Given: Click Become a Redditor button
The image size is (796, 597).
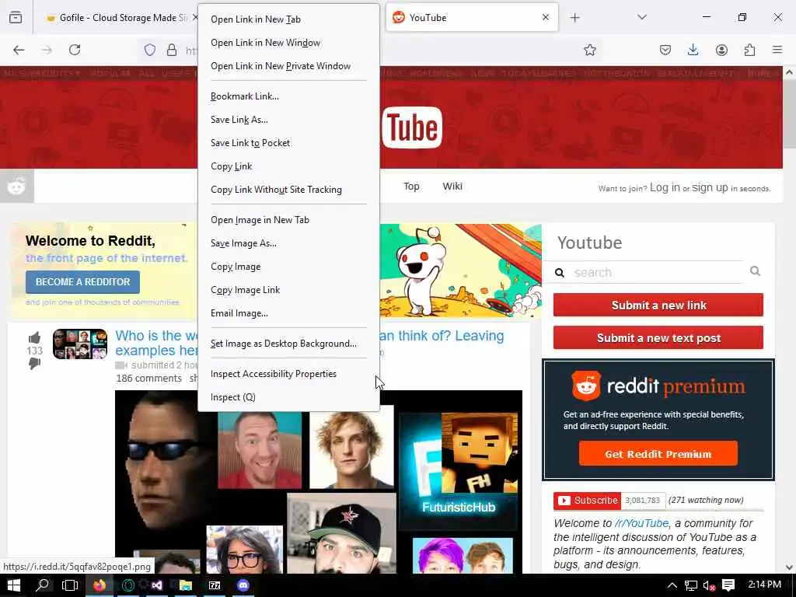Looking at the screenshot, I should (82, 281).
